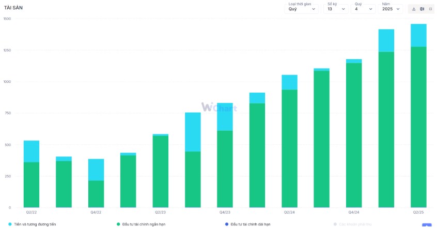This screenshot has width=437, height=228.
Task: Click the 1000 y-axis value
Action: tap(7, 82)
